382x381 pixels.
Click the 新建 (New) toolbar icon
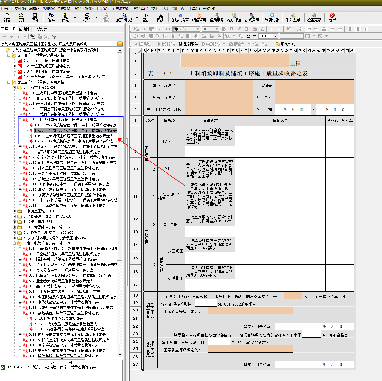[x=7, y=18]
